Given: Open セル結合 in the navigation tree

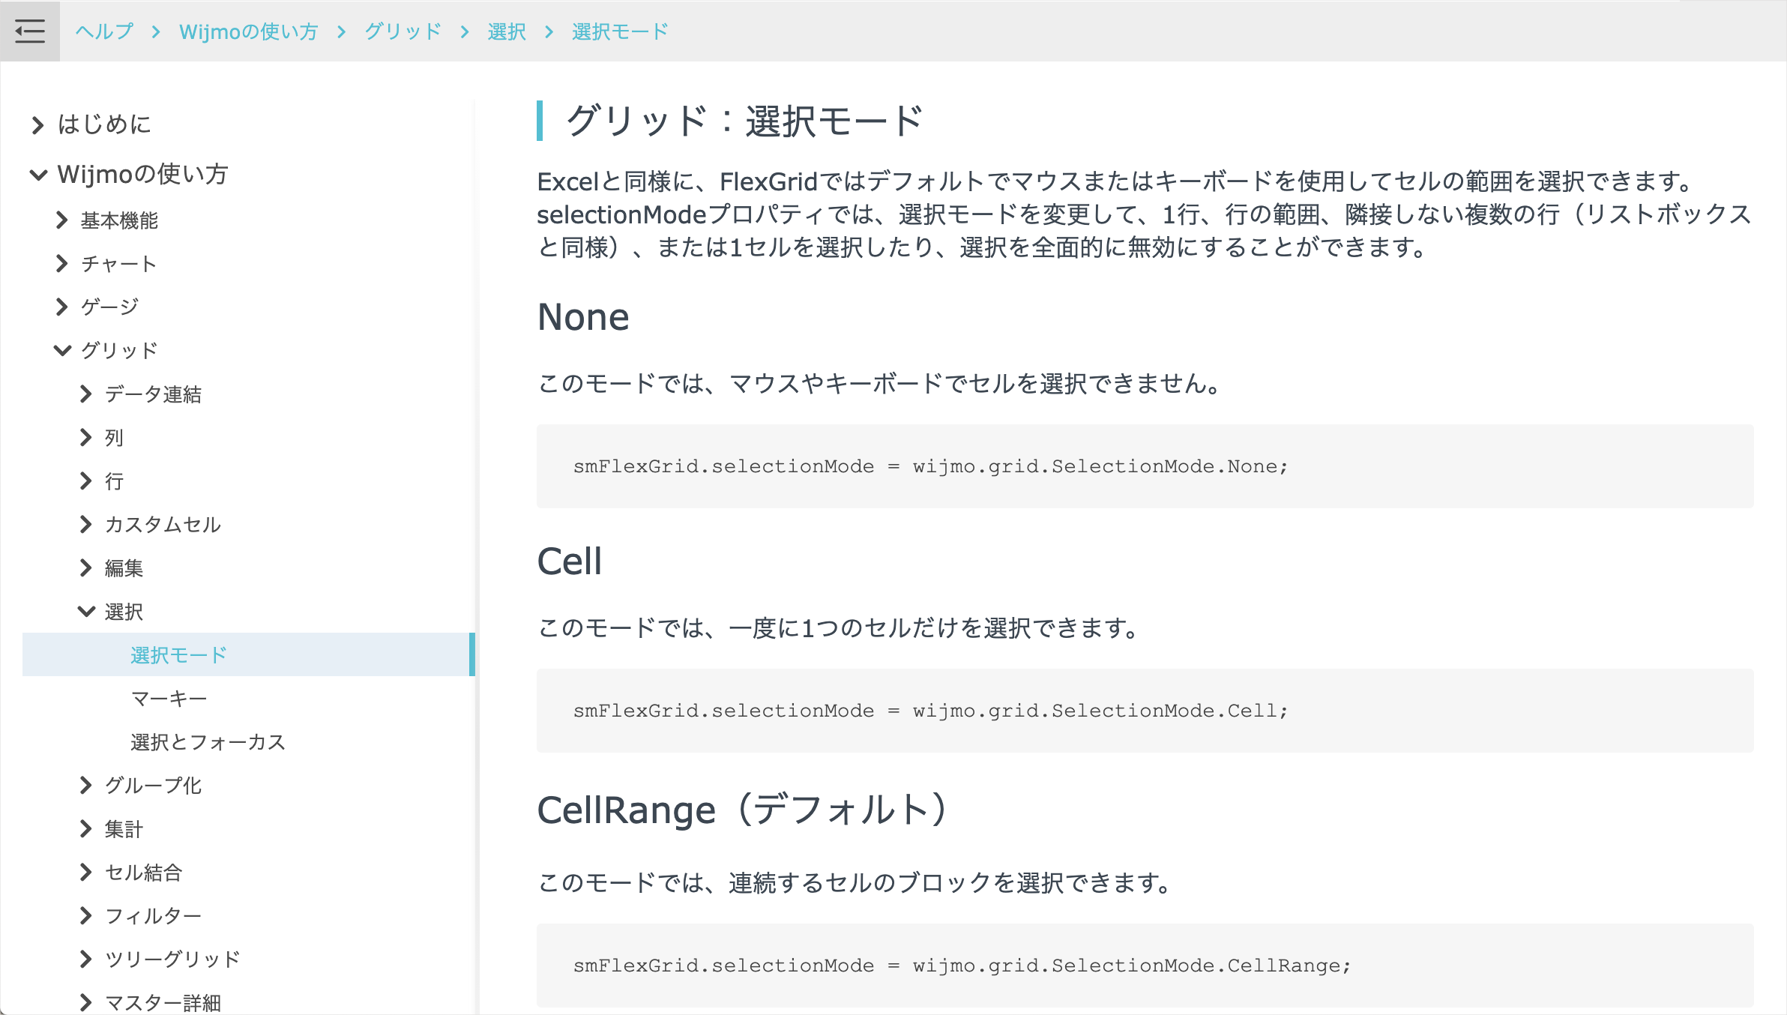Looking at the screenshot, I should (144, 872).
